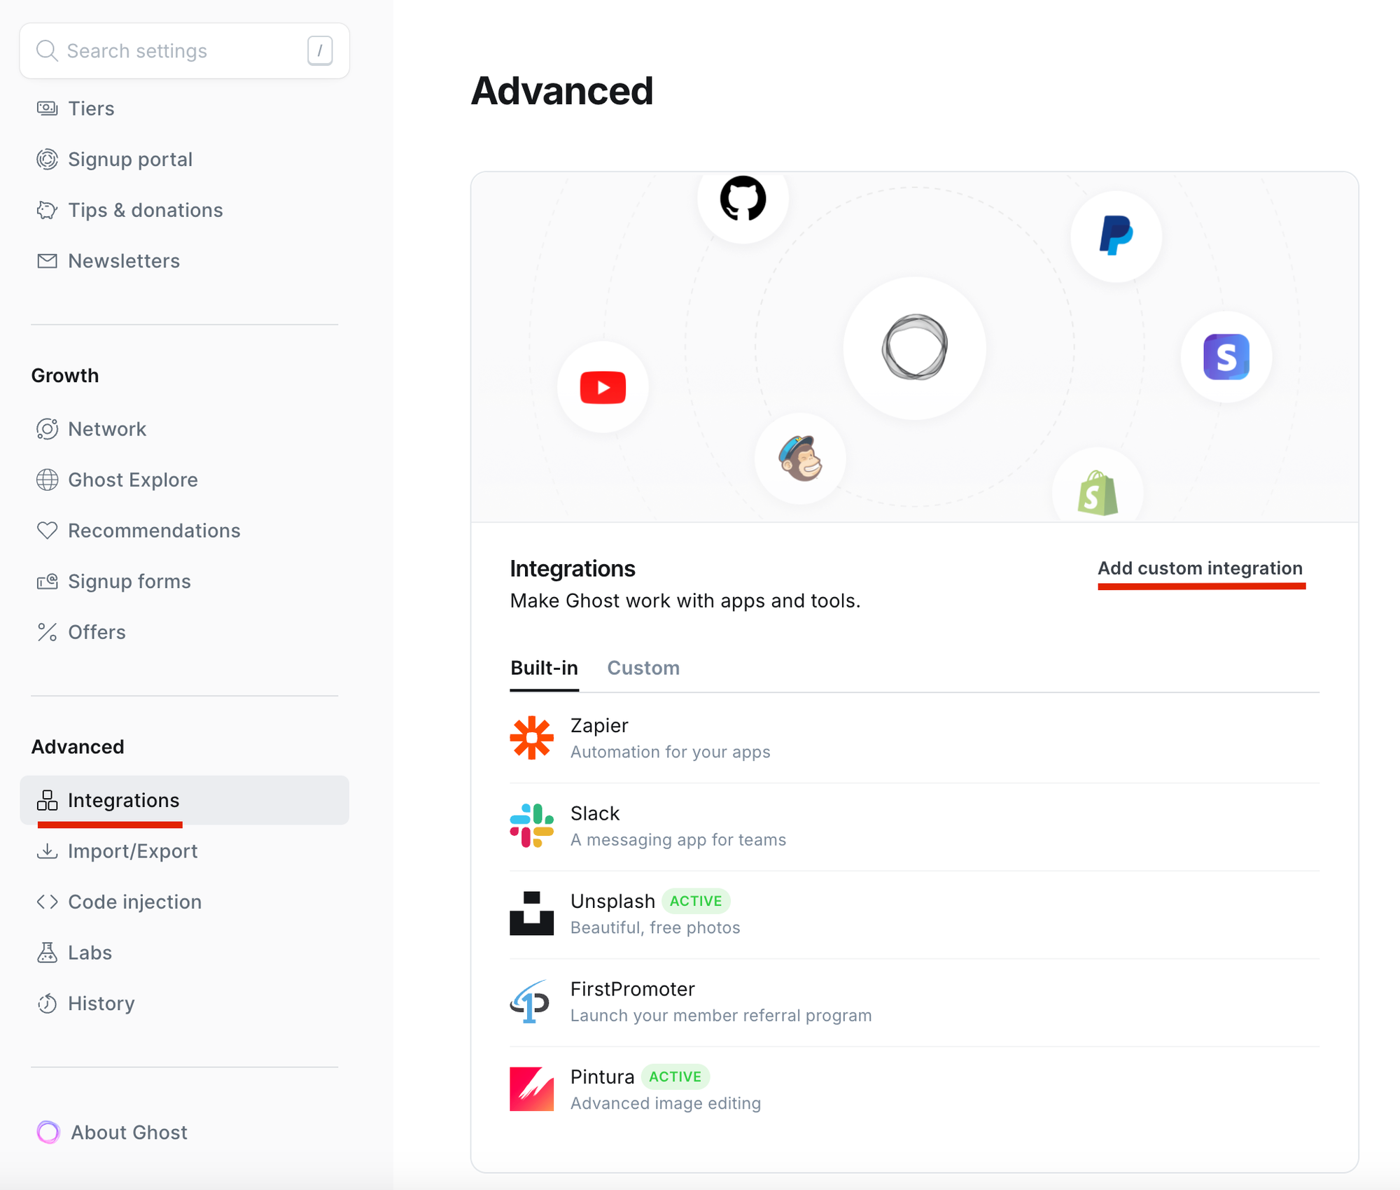Viewport: 1400px width, 1190px height.
Task: Open Newsletters settings
Action: [x=123, y=261]
